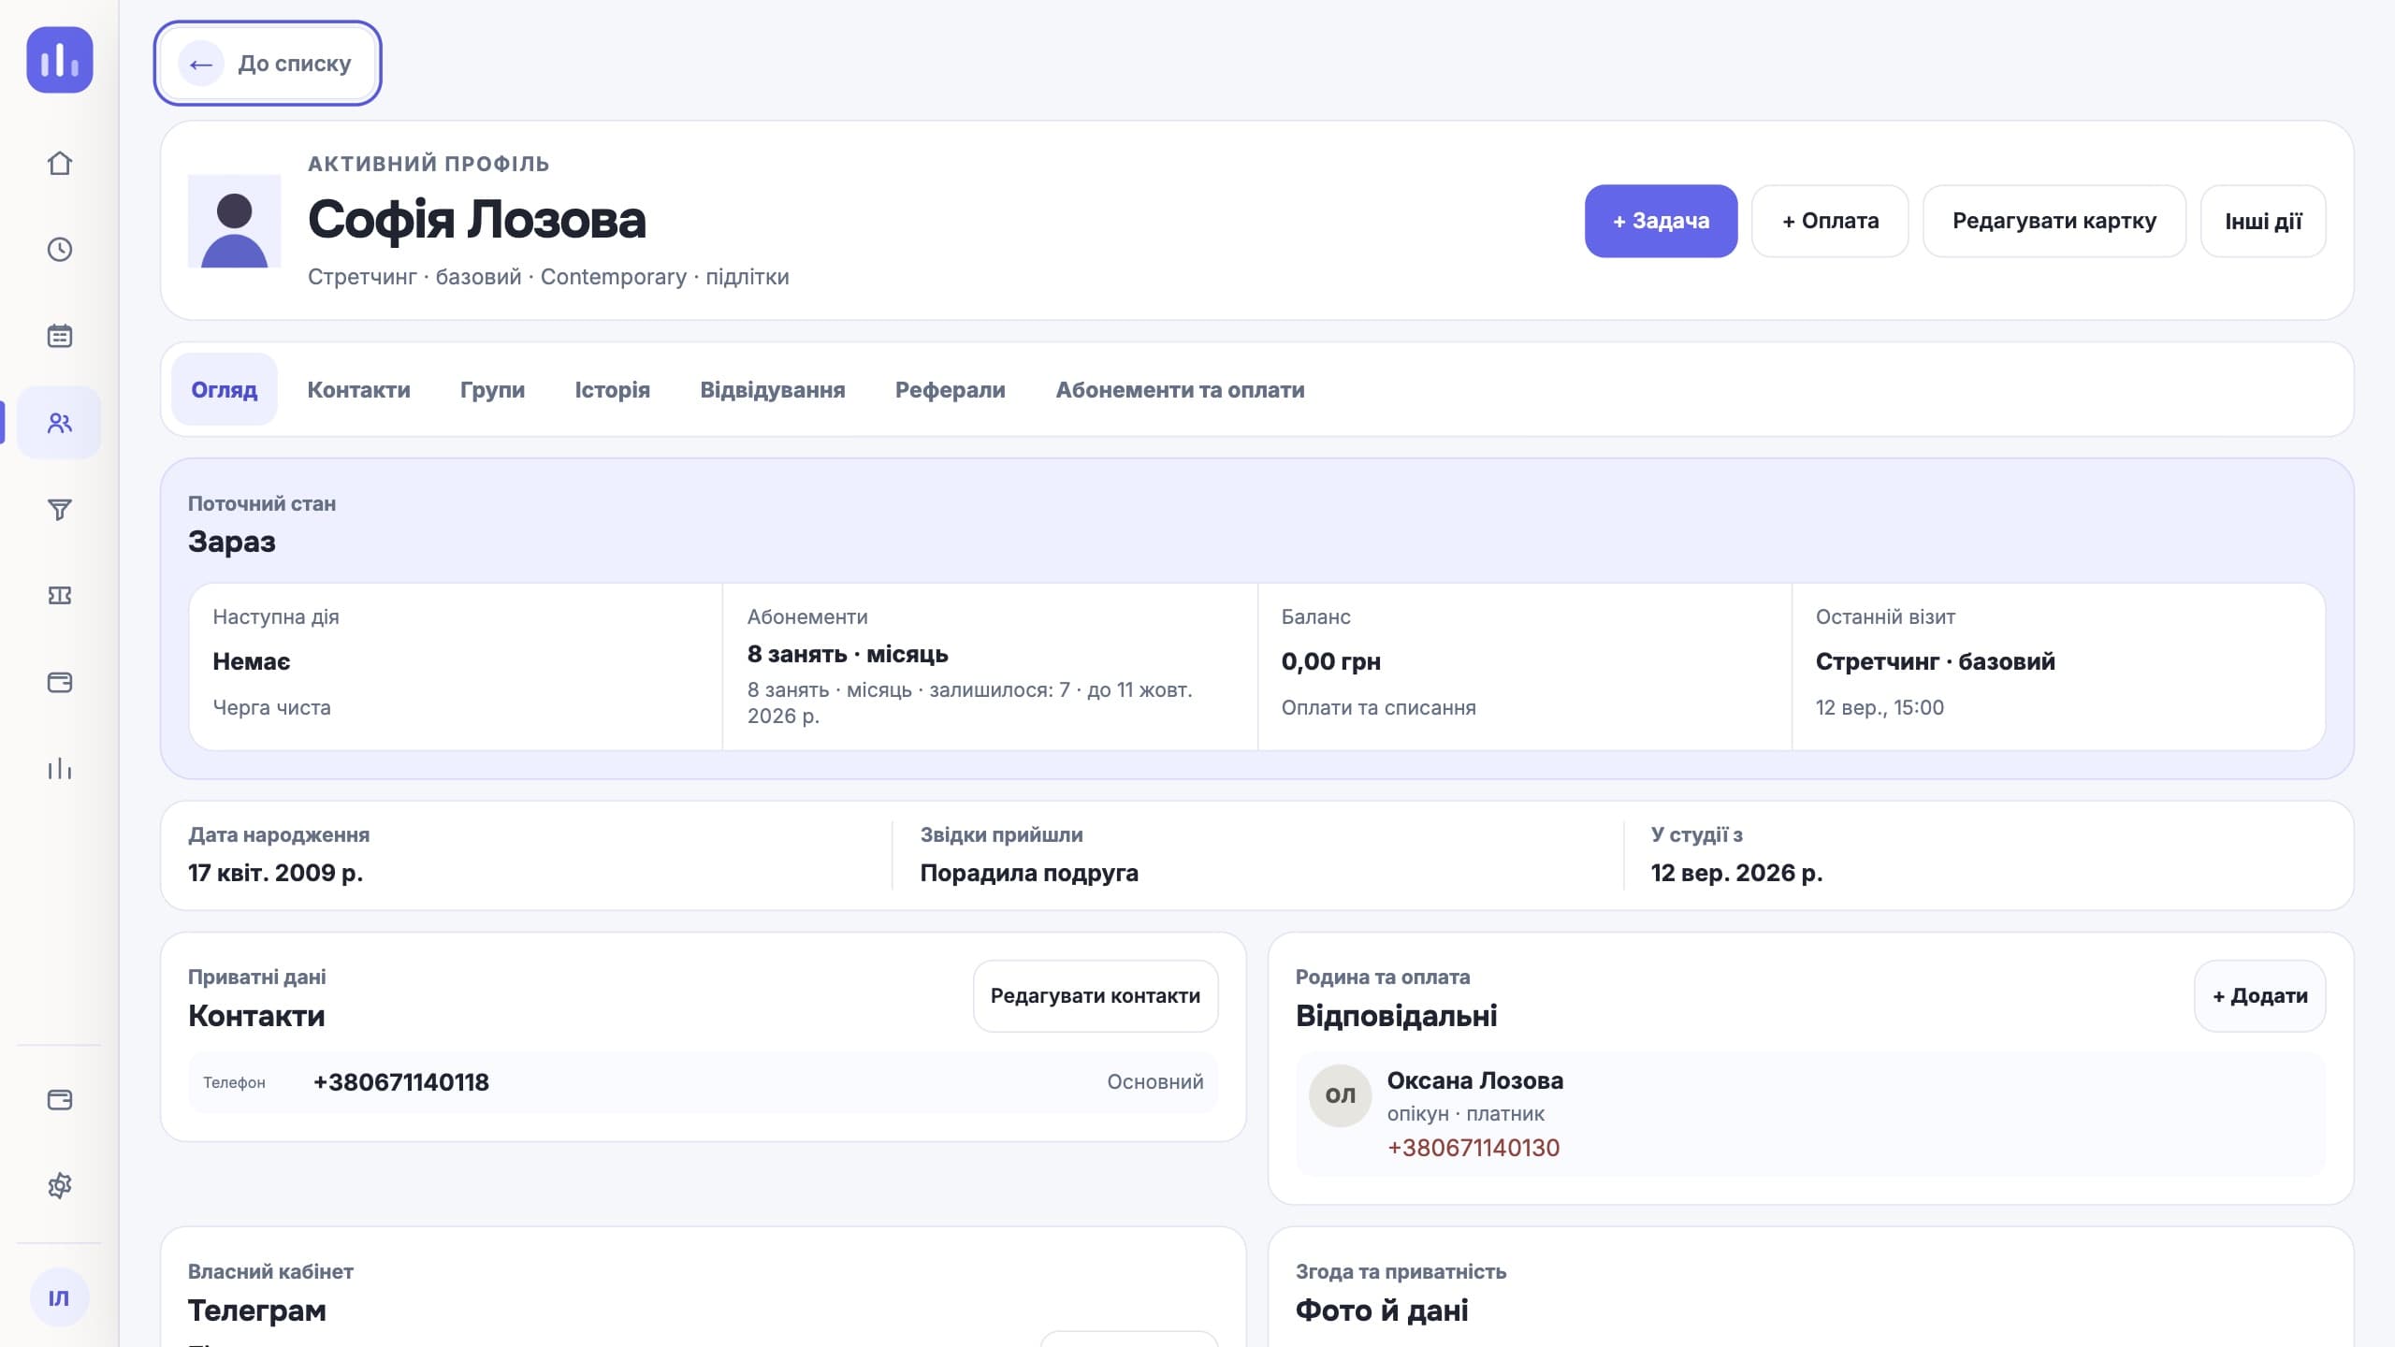The width and height of the screenshot is (2395, 1347).
Task: Switch to the Контакти tab
Action: click(358, 389)
